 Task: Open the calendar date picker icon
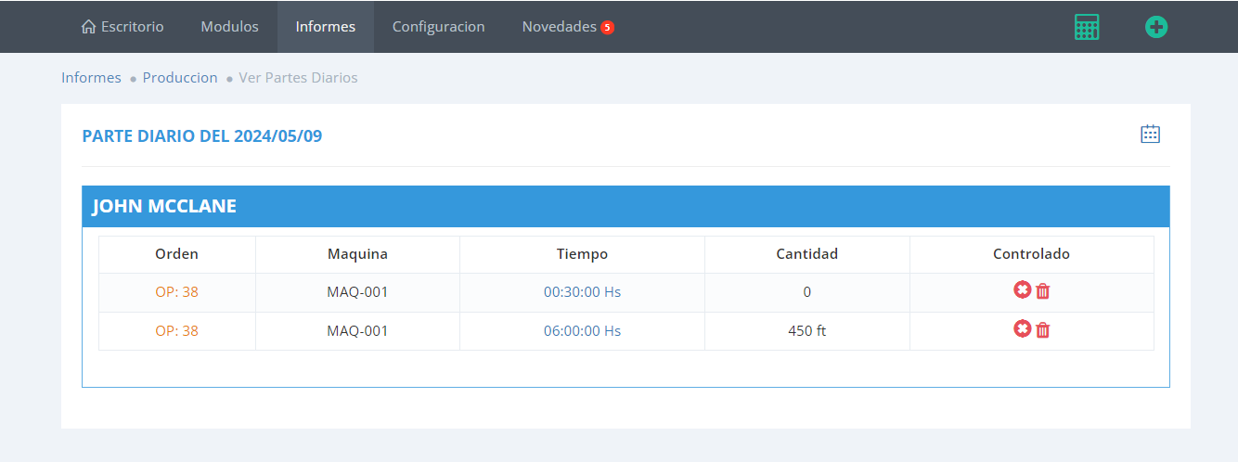(1150, 135)
